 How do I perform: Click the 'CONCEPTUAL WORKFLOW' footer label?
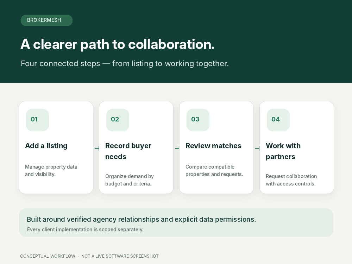[x=48, y=256]
